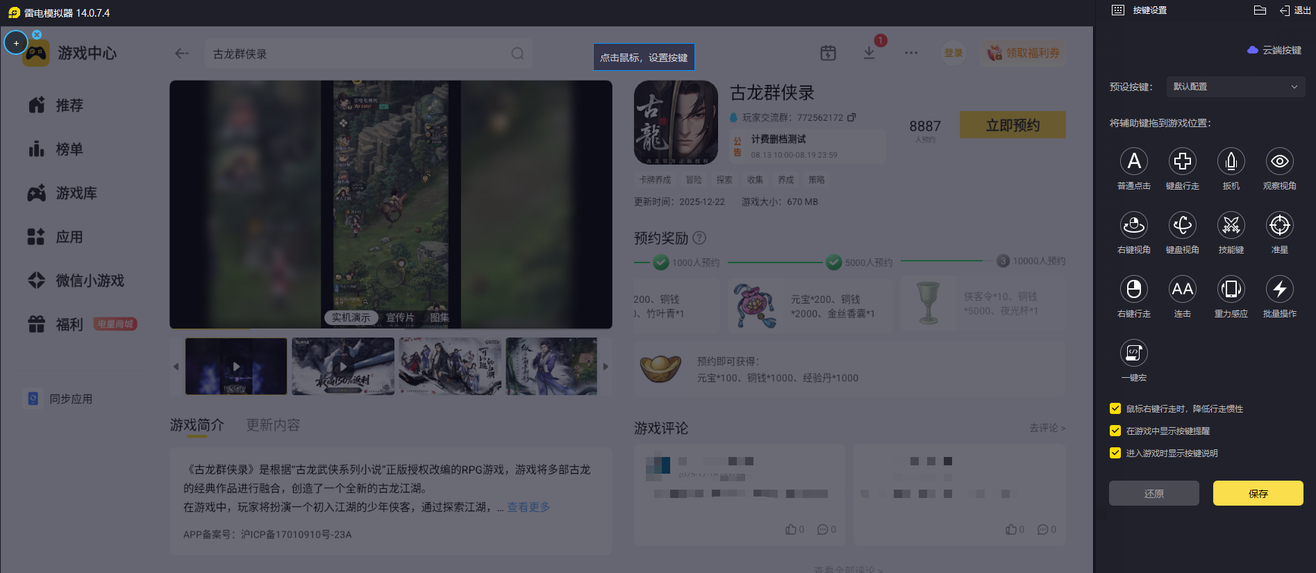Click the 策略 tag
This screenshot has width=1316, height=573.
point(817,180)
